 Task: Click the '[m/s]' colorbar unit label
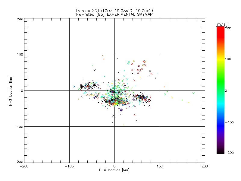(x=221, y=24)
